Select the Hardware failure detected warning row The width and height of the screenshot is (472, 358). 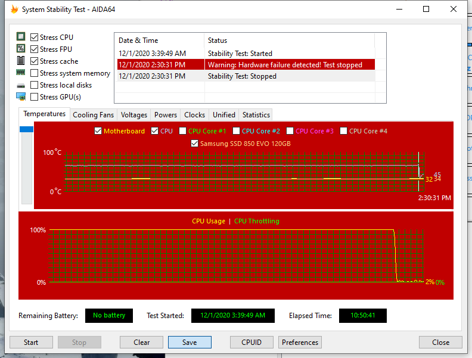point(246,65)
